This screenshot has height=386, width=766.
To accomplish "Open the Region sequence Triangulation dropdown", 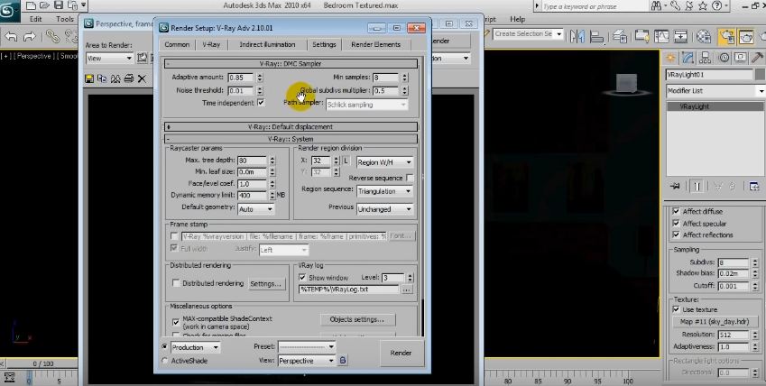I will click(x=384, y=191).
